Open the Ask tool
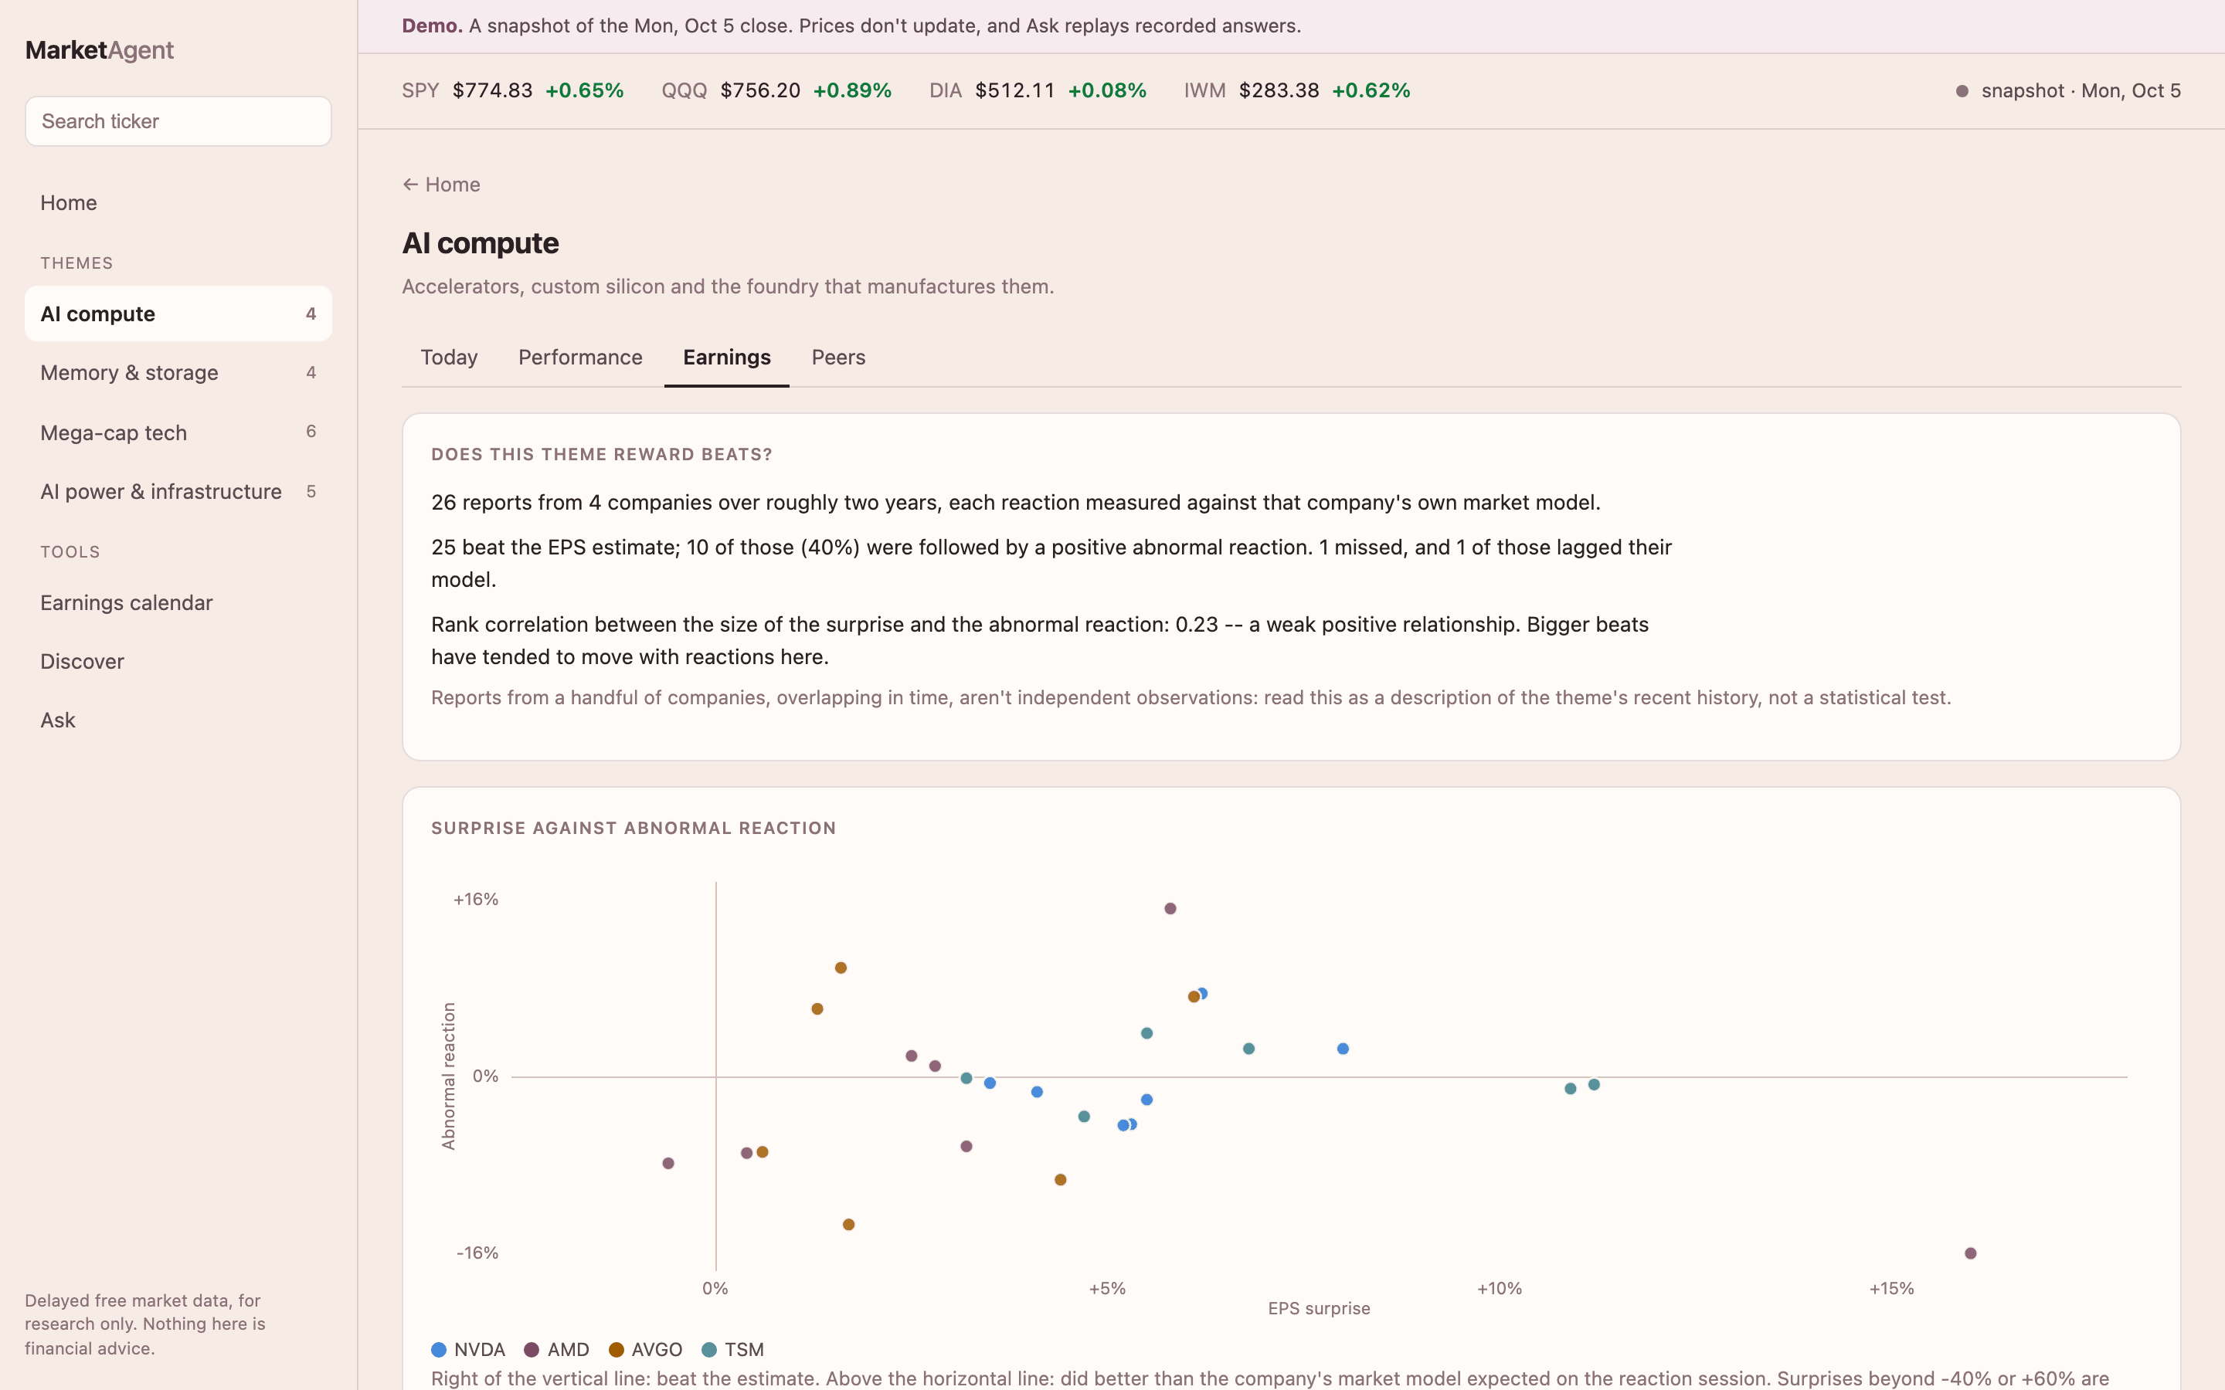 tap(178, 720)
